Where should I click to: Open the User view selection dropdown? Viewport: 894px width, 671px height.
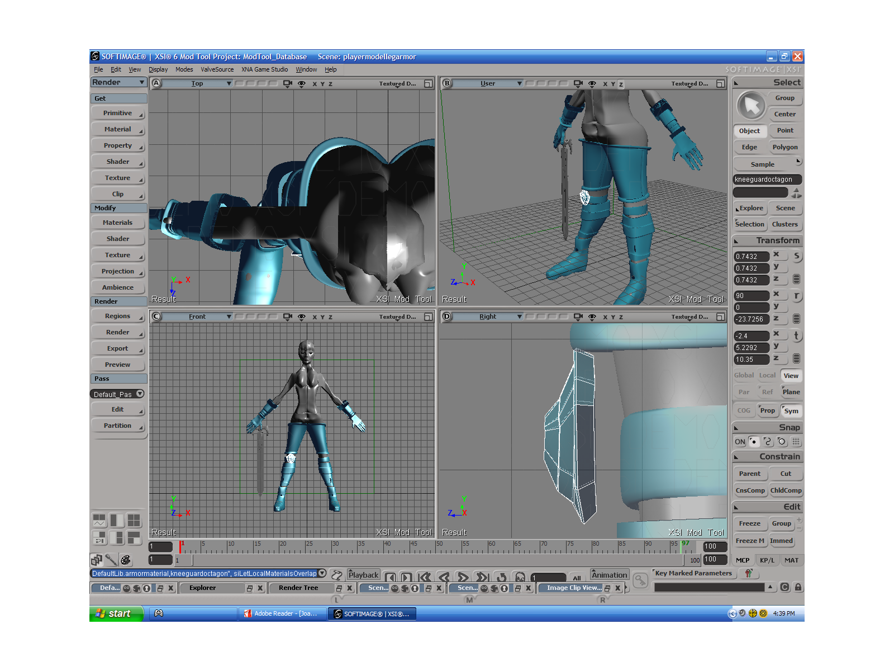tap(487, 83)
